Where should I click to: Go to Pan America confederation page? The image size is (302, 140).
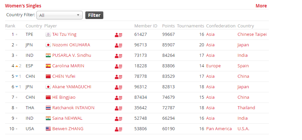(x=219, y=129)
